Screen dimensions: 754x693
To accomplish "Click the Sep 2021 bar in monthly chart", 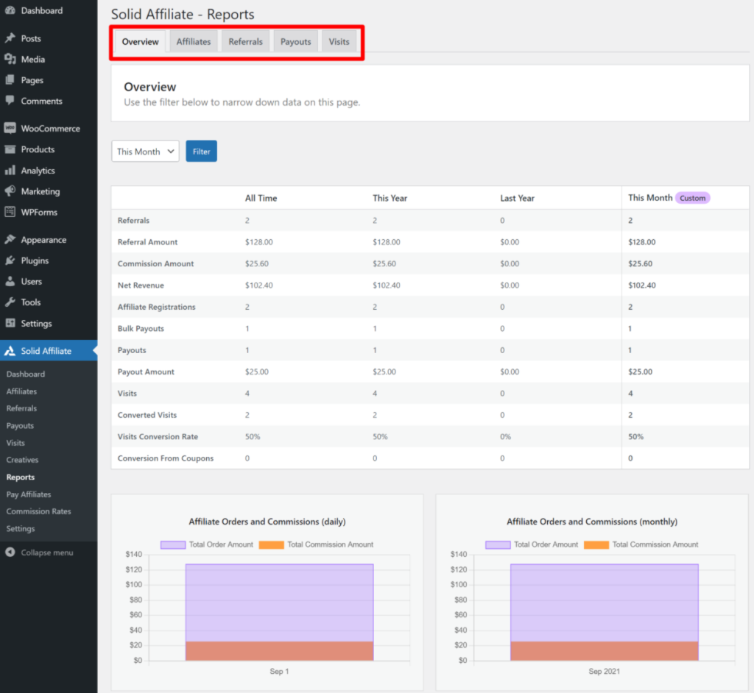I will pyautogui.click(x=605, y=612).
